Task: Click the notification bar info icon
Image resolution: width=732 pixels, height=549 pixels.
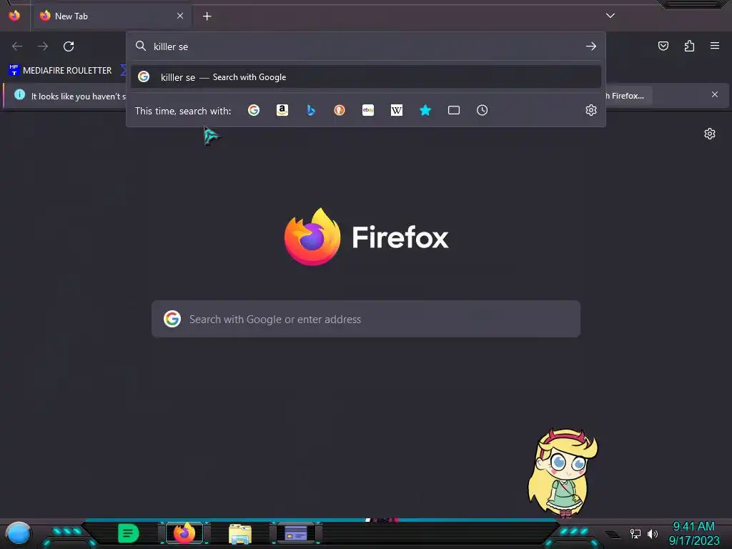Action: tap(19, 95)
